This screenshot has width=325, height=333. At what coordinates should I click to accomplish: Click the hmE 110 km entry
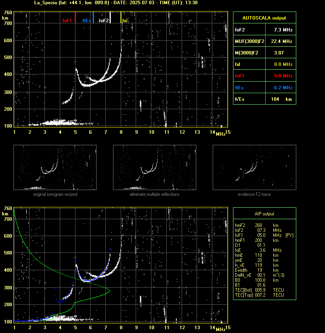(x=257, y=255)
